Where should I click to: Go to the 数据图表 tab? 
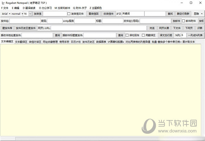101,42
